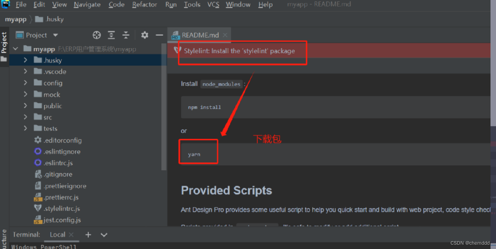Open the Project panel settings gear
Image resolution: width=496 pixels, height=249 pixels.
144,35
